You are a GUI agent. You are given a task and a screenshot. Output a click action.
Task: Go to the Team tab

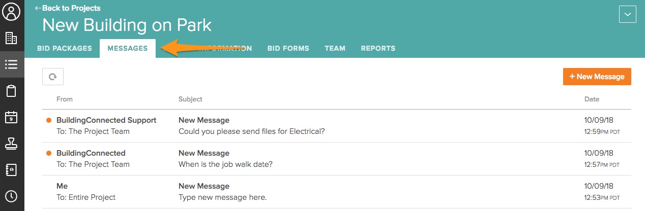(x=335, y=49)
